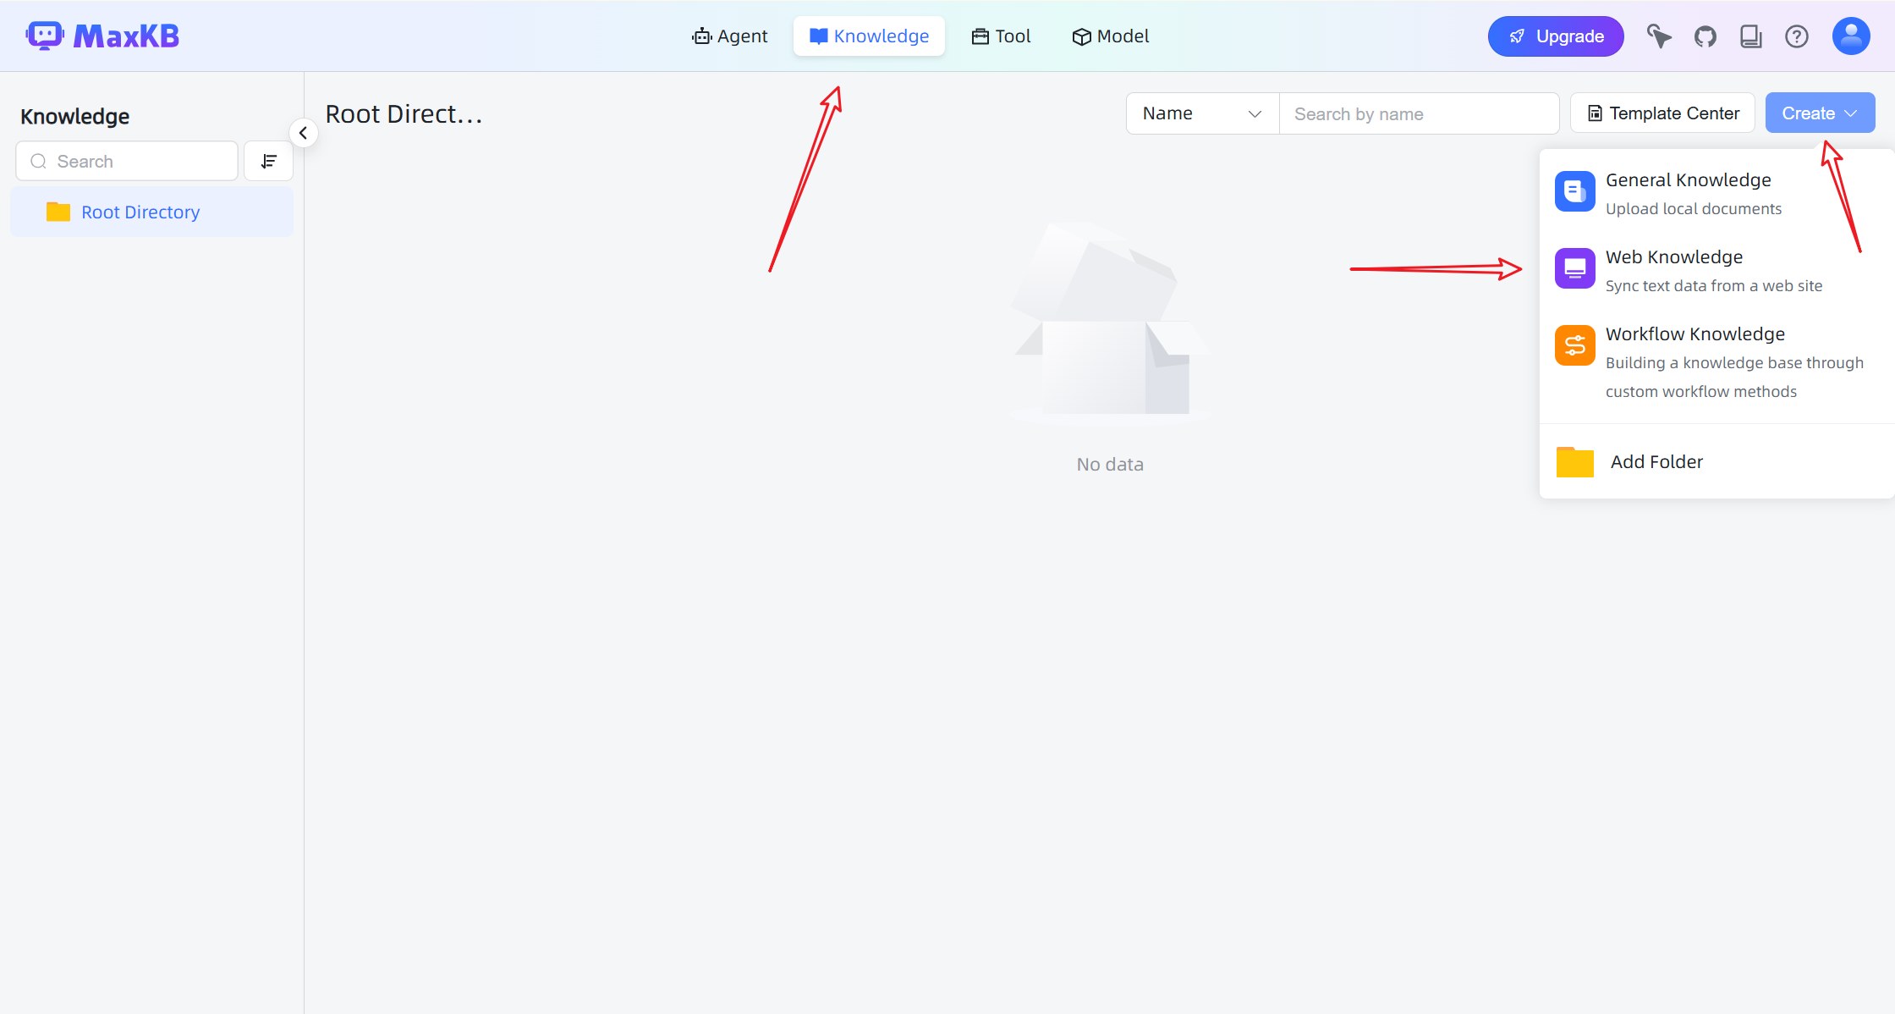This screenshot has height=1014, width=1895.
Task: Focus the Search by name field
Action: (1418, 114)
